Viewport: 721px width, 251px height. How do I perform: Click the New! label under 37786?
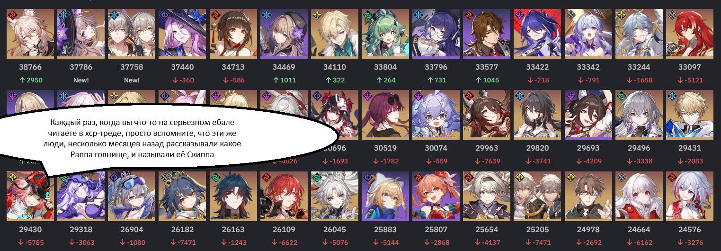tap(81, 80)
